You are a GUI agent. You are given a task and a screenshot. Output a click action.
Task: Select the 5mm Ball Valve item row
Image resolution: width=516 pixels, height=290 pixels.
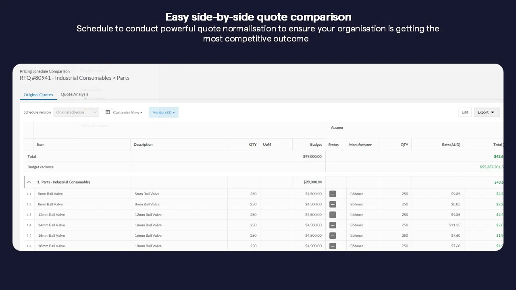[x=50, y=194]
